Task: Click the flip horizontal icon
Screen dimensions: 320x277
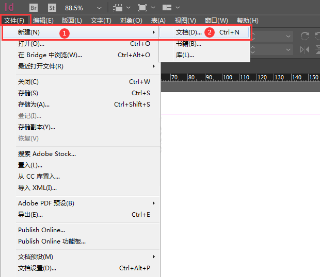Action: (305, 49)
